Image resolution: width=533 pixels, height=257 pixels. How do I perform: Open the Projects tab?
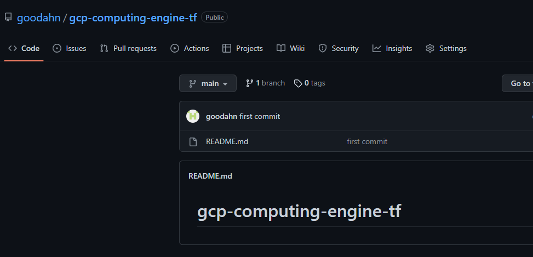coord(243,49)
